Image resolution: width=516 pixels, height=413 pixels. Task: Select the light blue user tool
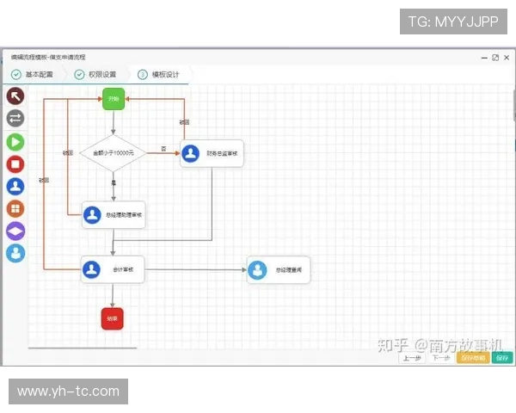[x=15, y=253]
